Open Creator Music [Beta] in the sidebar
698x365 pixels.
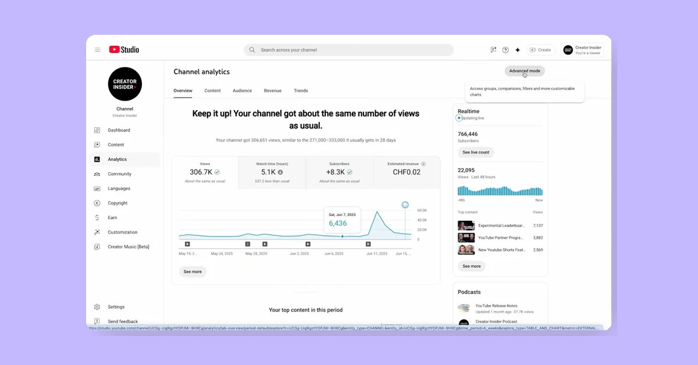[x=124, y=246]
